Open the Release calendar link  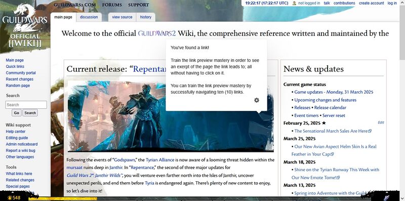coord(330,107)
